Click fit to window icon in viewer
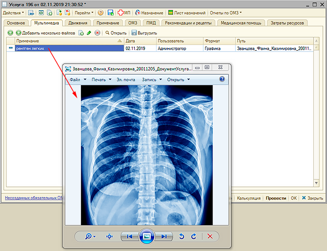This screenshot has width=327, height=251. [x=110, y=237]
